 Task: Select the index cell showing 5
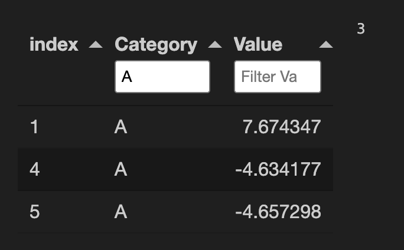click(34, 212)
